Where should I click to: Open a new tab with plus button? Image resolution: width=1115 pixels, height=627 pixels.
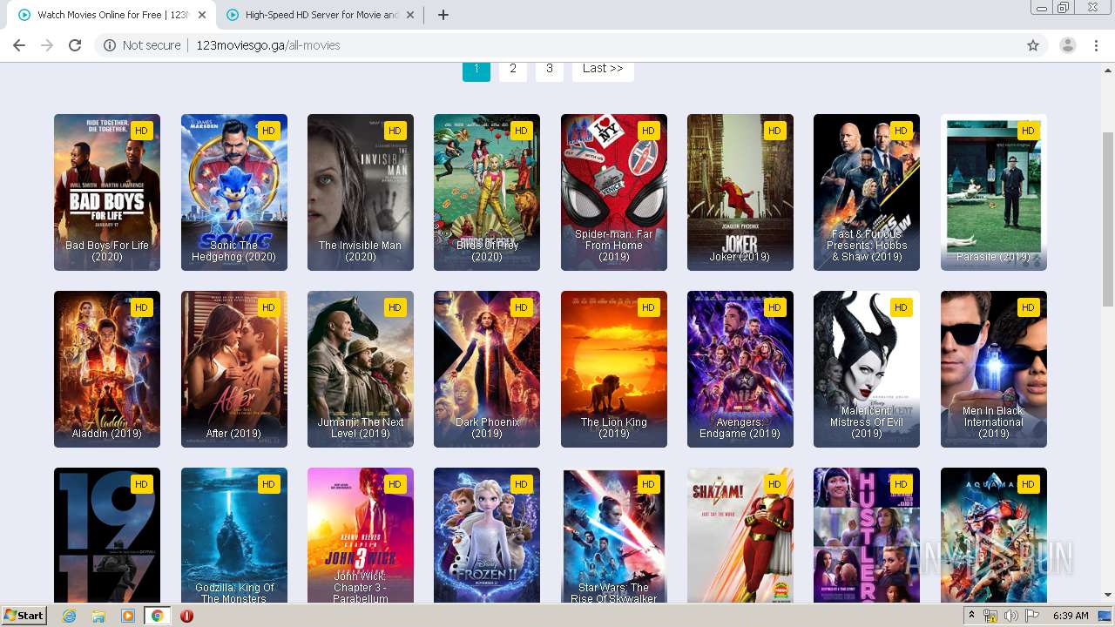[443, 15]
